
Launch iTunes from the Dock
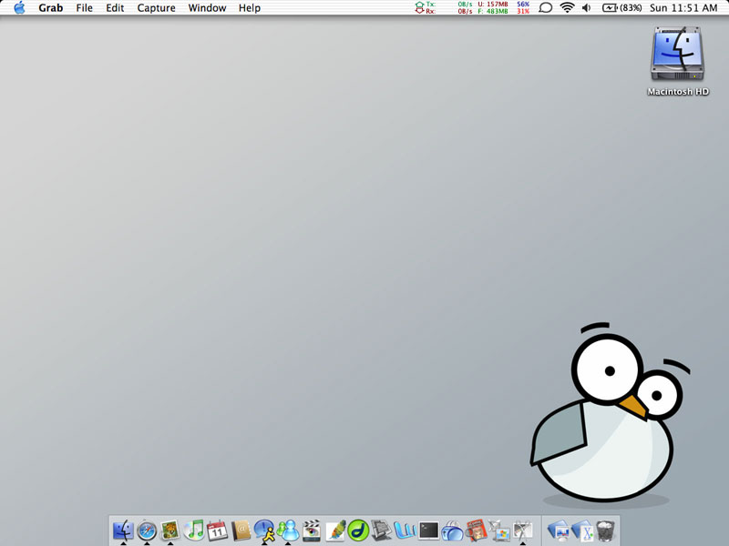pos(194,531)
